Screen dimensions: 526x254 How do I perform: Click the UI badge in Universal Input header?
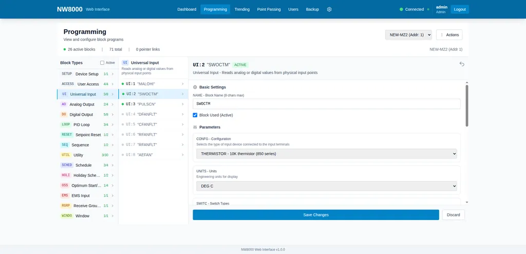(125, 63)
